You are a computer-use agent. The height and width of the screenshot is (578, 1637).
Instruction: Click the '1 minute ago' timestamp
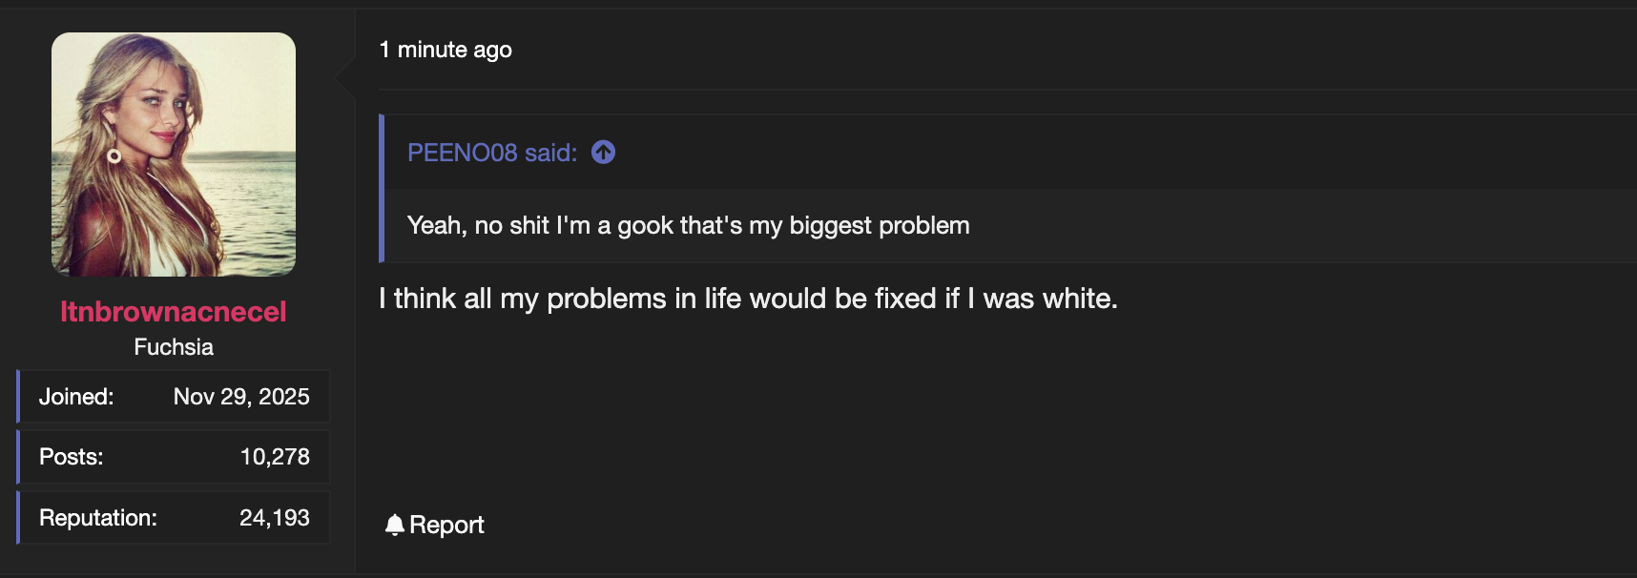pos(446,49)
